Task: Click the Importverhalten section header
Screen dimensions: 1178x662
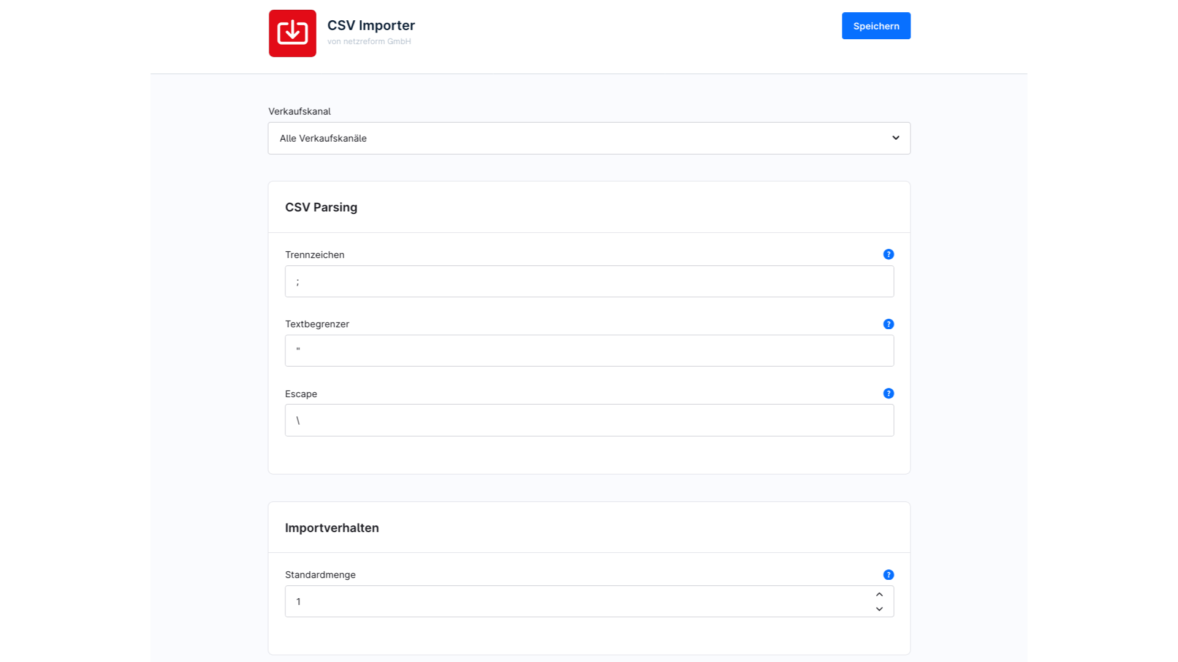Action: click(331, 528)
